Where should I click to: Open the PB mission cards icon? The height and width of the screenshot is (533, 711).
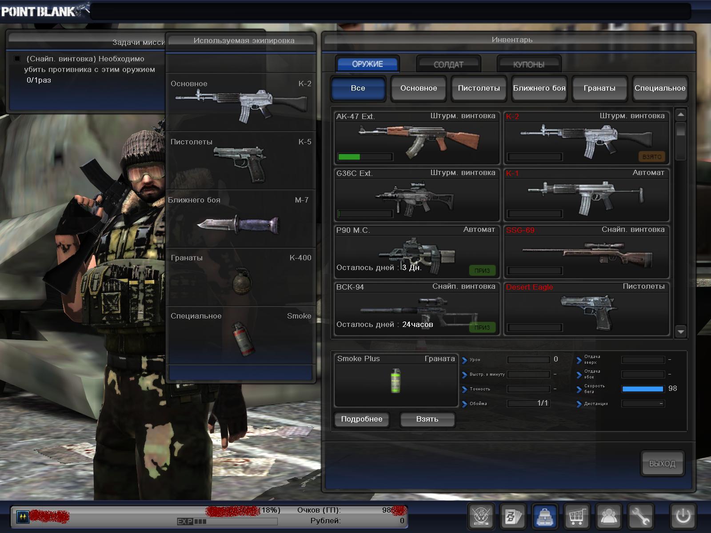point(513,516)
